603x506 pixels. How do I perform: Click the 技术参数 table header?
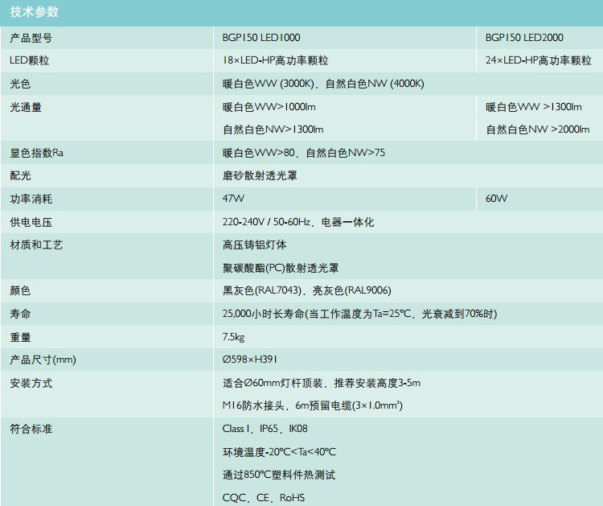pyautogui.click(x=34, y=12)
